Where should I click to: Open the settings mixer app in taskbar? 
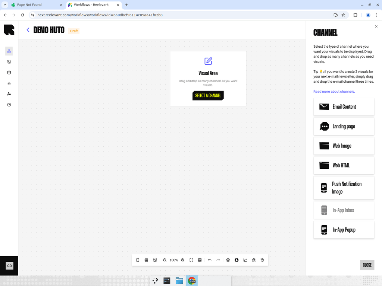tap(167, 281)
